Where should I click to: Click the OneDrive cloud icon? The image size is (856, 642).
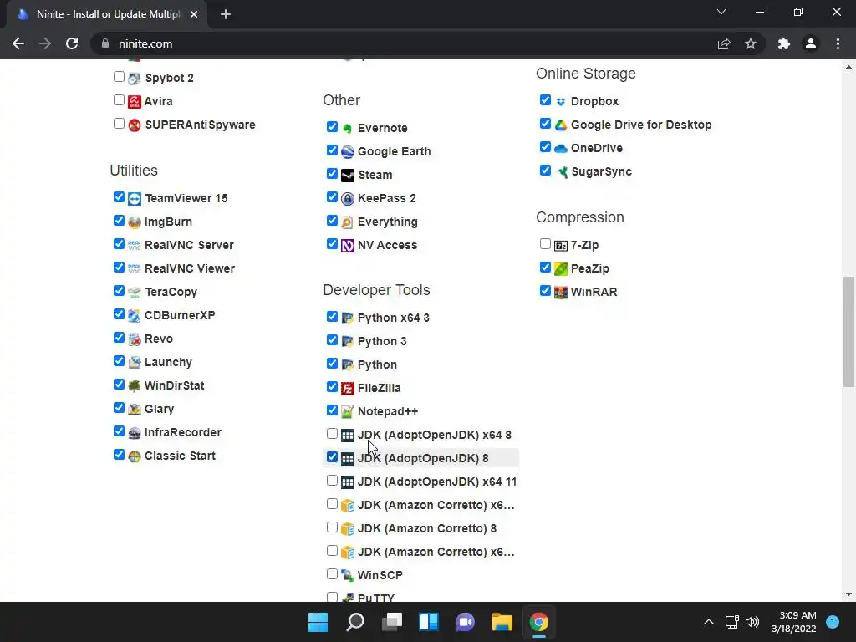[561, 149]
